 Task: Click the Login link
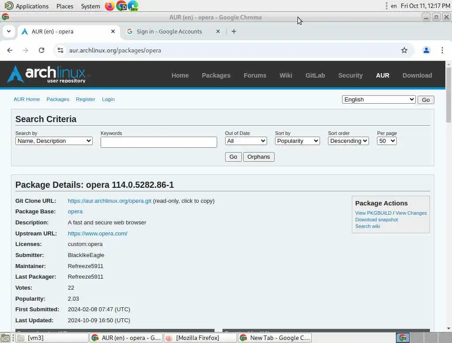click(x=108, y=99)
